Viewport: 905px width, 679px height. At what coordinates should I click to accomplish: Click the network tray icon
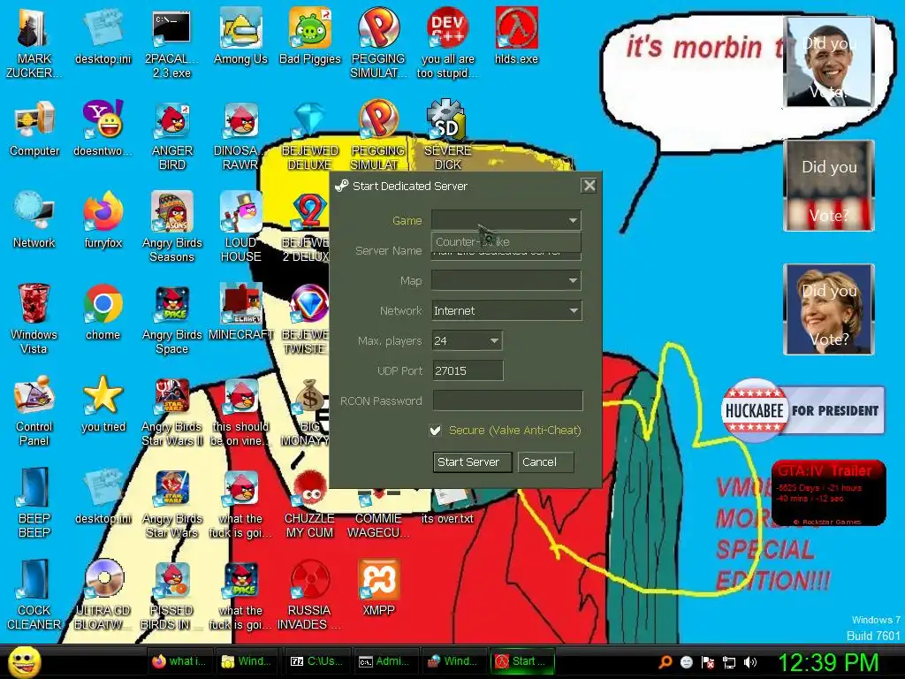[x=729, y=662]
